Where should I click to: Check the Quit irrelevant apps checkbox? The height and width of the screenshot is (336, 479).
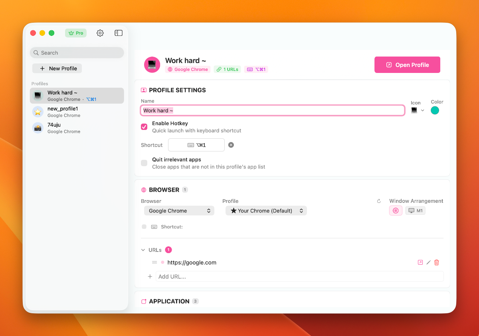(144, 163)
